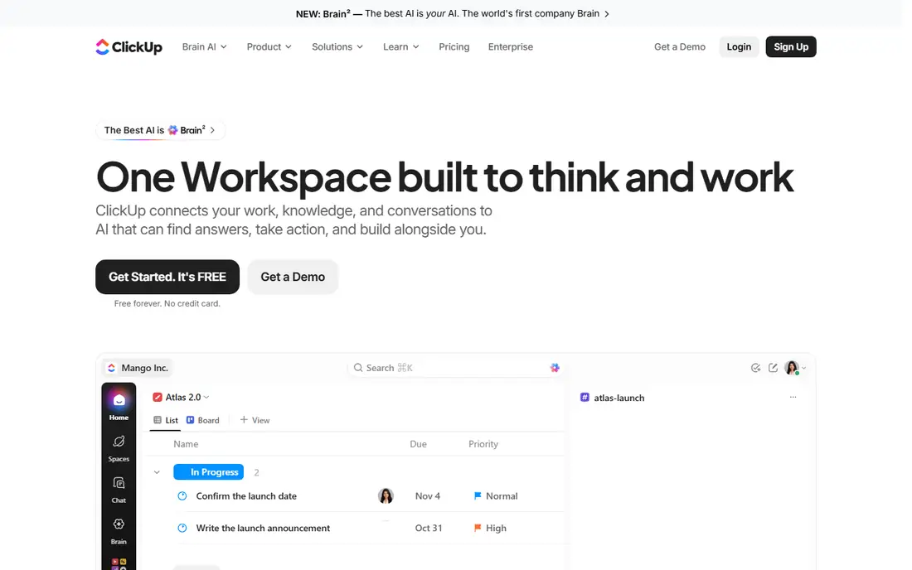912x570 pixels.
Task: Click the Brain² flower icon in badge
Action: (x=172, y=130)
